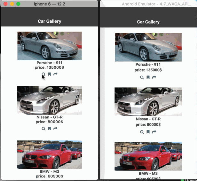This screenshot has width=197, height=181.
Task: Tap the search icon under Nissan on Android
Action: click(x=142, y=132)
